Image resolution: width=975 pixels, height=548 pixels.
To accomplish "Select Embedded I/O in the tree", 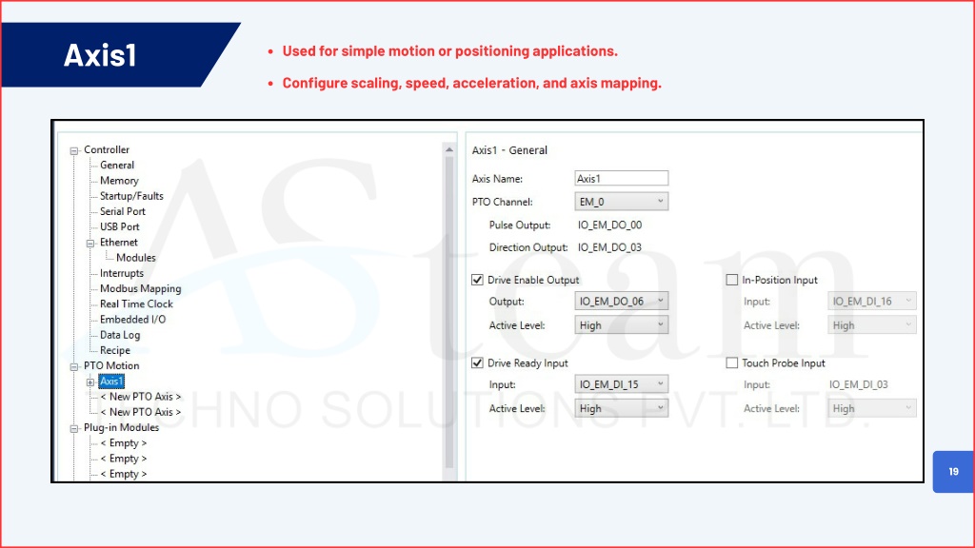I will 132,320.
